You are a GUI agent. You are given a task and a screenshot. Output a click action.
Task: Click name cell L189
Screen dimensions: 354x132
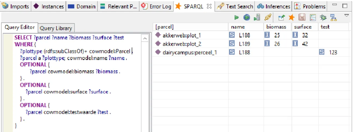(x=244, y=44)
